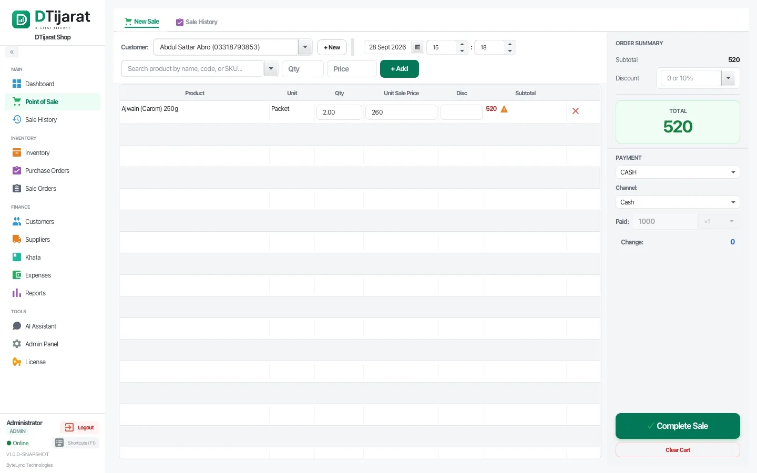Image resolution: width=757 pixels, height=473 pixels.
Task: Collapse the sidebar with the double-chevron button
Action: (12, 52)
